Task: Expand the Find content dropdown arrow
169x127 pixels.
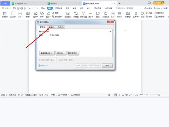Action: pos(110,32)
